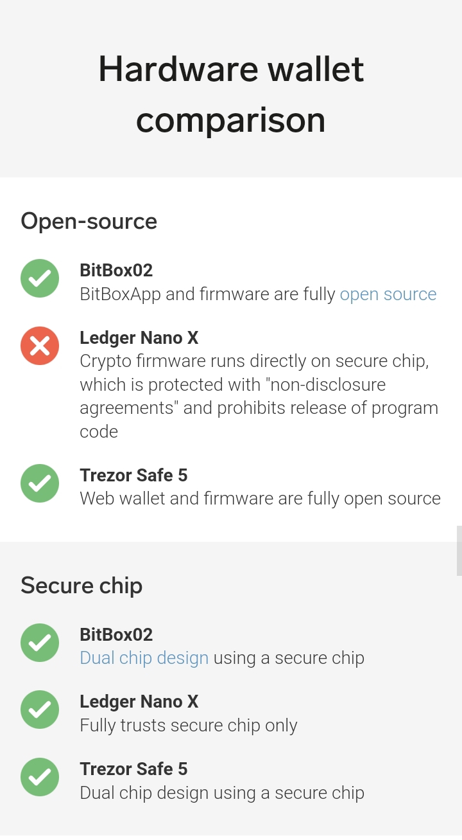Click the page scrollbar handle on the right edge
Image resolution: width=462 pixels, height=840 pixels.
[x=459, y=550]
